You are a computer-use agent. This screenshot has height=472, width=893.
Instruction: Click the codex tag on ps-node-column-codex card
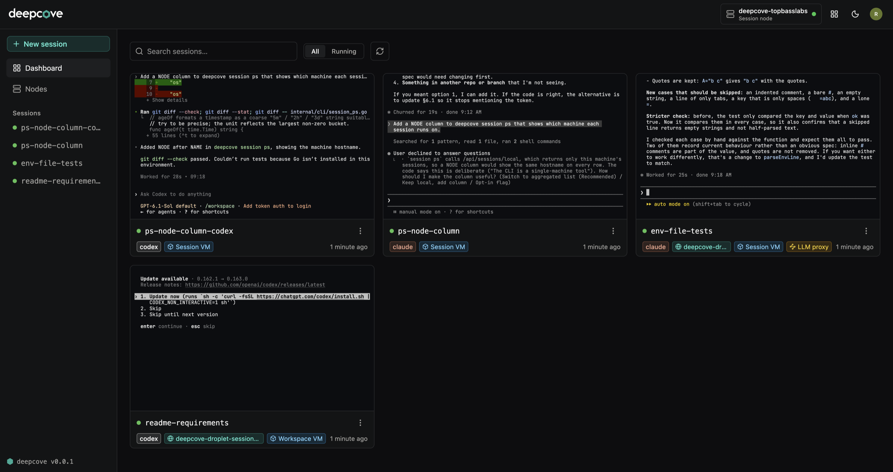click(148, 246)
